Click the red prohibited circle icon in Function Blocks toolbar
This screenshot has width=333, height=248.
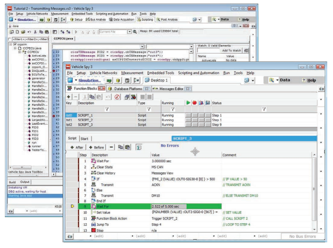pyautogui.click(x=117, y=97)
